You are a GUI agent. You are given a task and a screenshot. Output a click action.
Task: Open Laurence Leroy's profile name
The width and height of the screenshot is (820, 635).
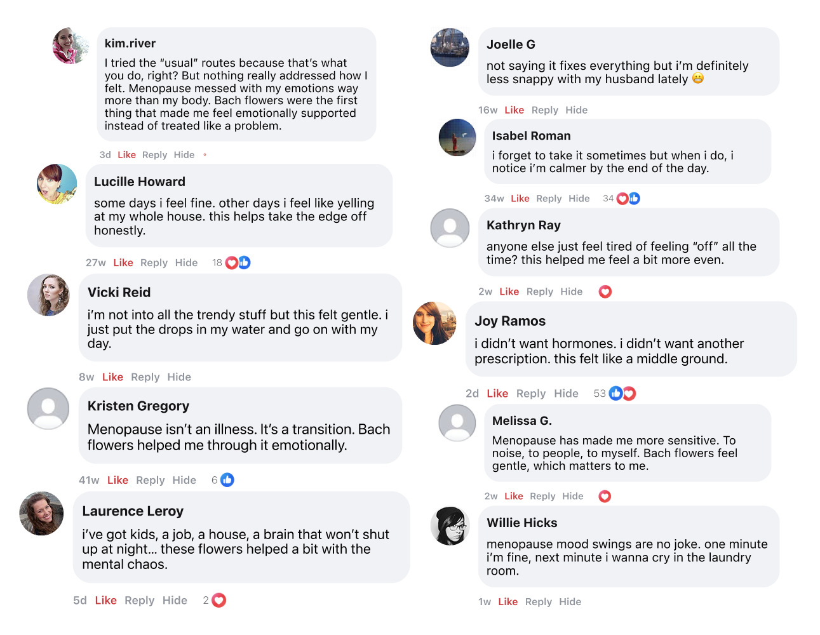coord(133,511)
